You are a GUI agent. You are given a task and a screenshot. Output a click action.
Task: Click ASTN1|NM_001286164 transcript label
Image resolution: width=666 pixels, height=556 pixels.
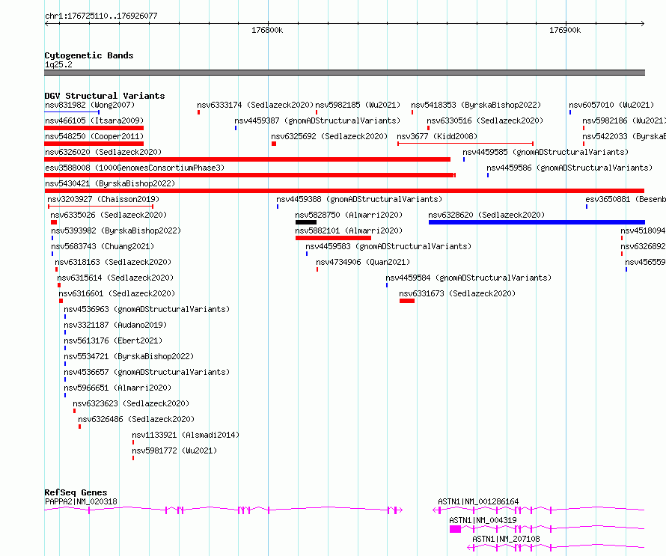478,501
